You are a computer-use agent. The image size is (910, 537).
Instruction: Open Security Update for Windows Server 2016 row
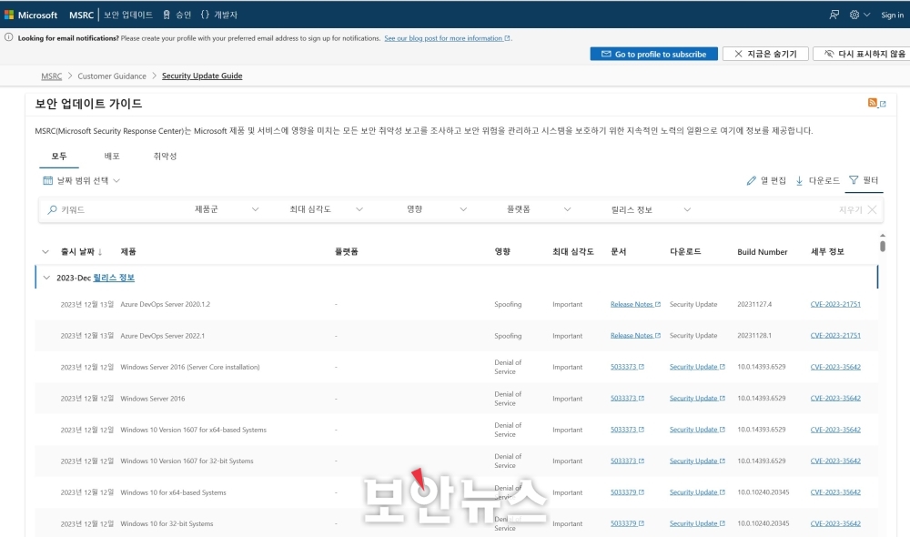pos(697,399)
